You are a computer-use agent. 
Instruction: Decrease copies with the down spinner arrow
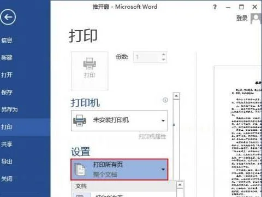pyautogui.click(x=163, y=60)
